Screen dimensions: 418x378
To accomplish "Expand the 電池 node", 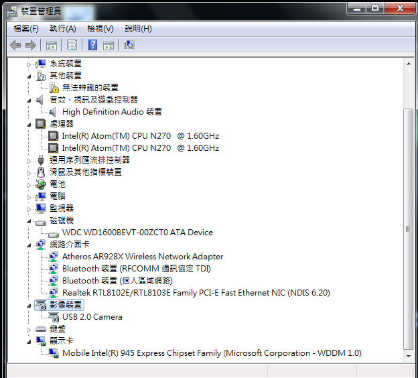I will [29, 185].
